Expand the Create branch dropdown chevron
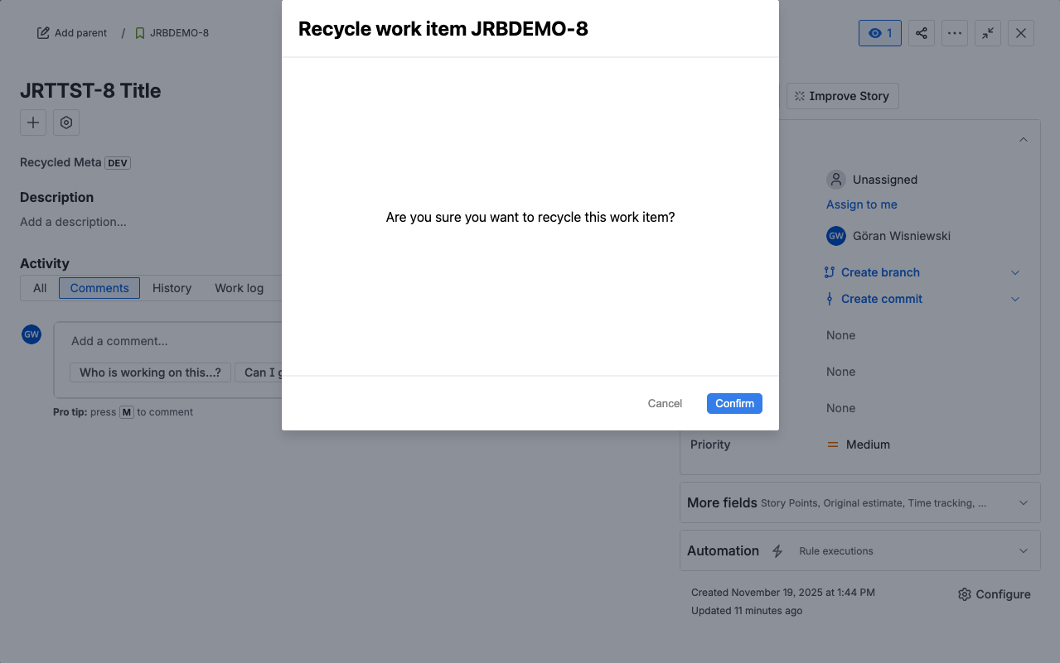The image size is (1060, 663). 1015,272
